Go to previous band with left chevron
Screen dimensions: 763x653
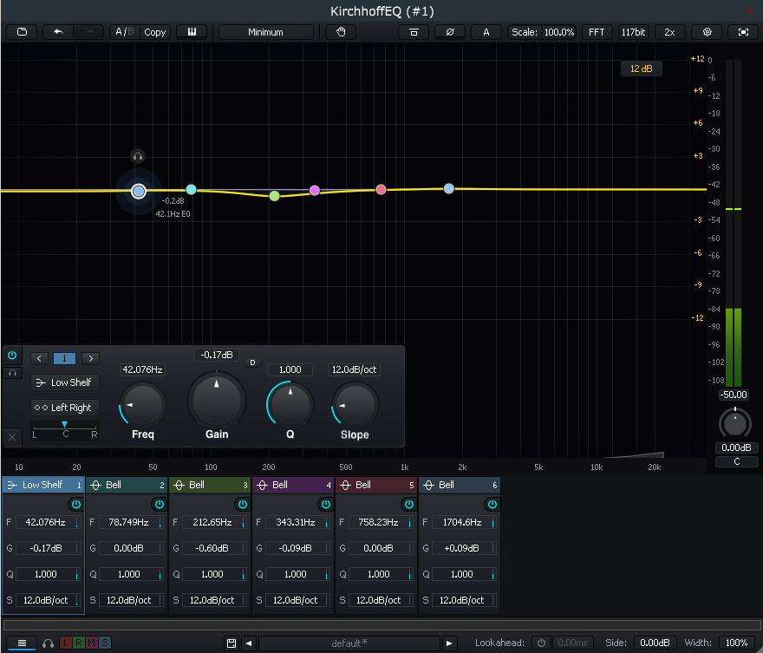tap(39, 359)
